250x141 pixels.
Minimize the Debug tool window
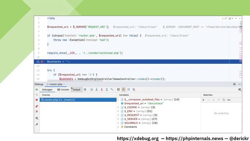tap(239, 84)
